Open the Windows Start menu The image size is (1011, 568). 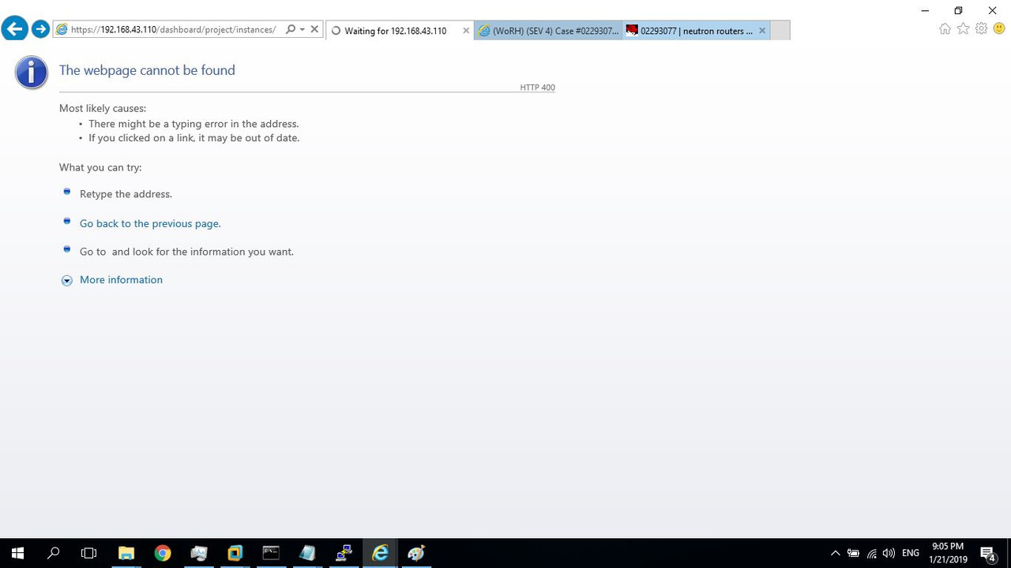click(17, 553)
